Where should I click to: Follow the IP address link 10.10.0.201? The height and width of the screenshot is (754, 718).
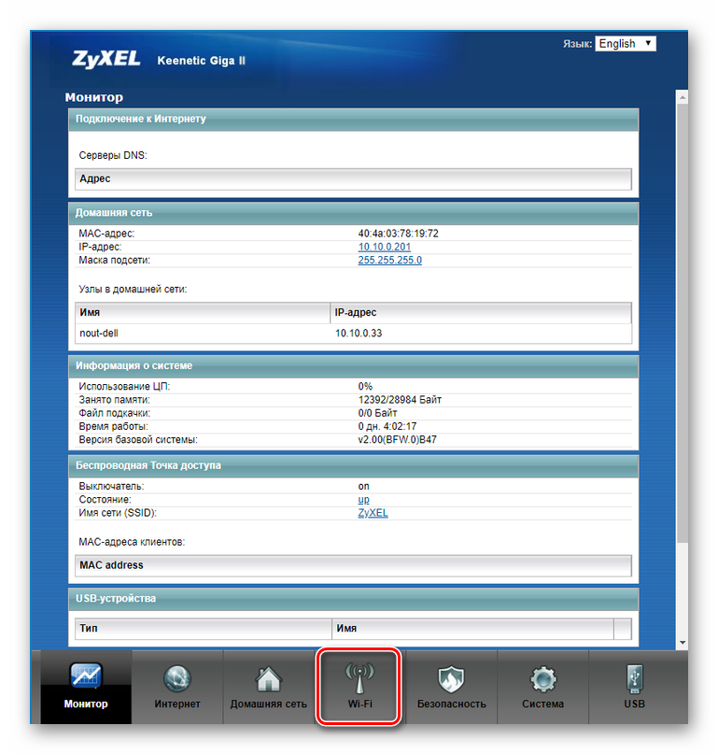coord(384,247)
